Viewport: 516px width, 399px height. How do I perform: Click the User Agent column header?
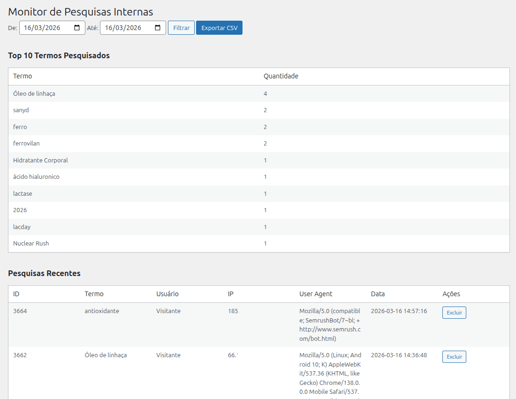(x=316, y=294)
